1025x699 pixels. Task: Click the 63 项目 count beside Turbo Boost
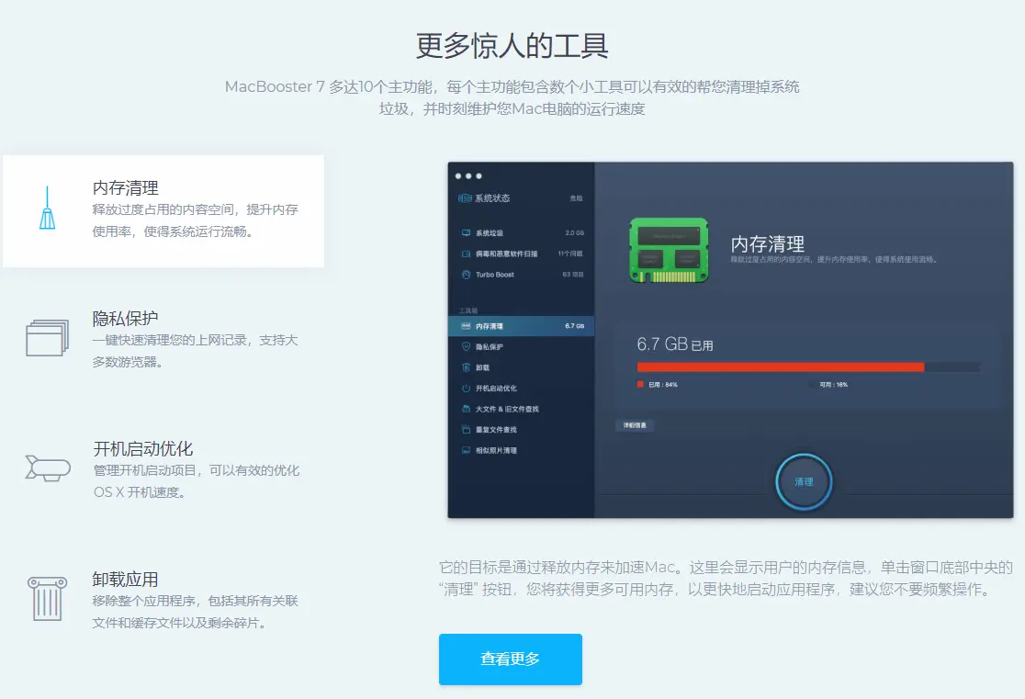point(573,275)
